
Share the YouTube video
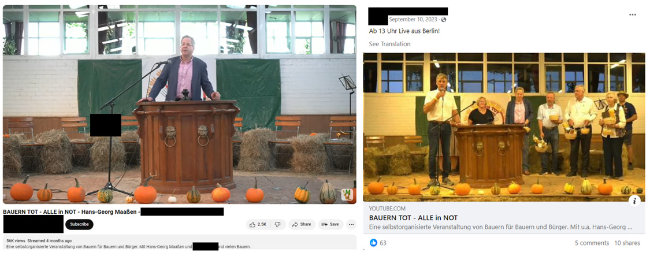[302, 224]
